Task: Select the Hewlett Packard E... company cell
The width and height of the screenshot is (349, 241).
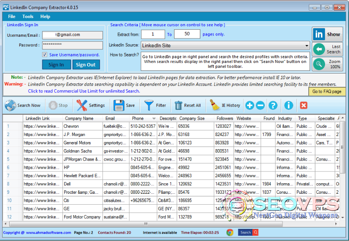Action: [83, 176]
